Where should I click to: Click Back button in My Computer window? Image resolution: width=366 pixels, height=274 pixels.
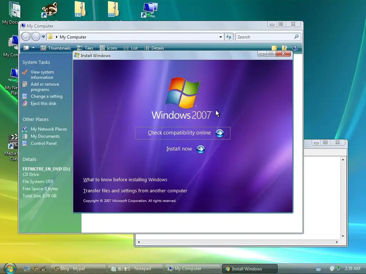26,37
